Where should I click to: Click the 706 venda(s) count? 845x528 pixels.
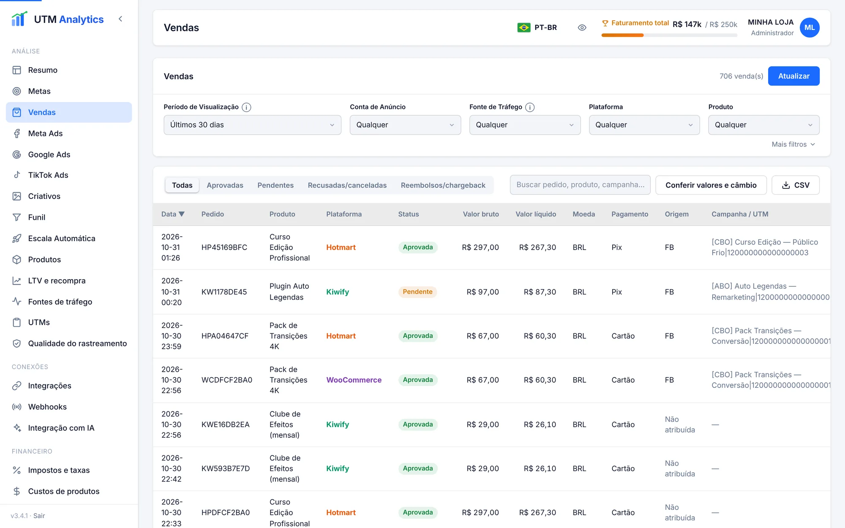coord(741,76)
